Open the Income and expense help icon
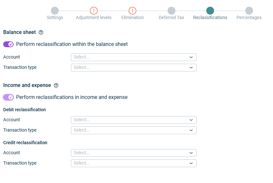 (56, 85)
